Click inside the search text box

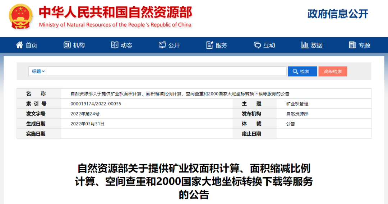click(x=166, y=71)
